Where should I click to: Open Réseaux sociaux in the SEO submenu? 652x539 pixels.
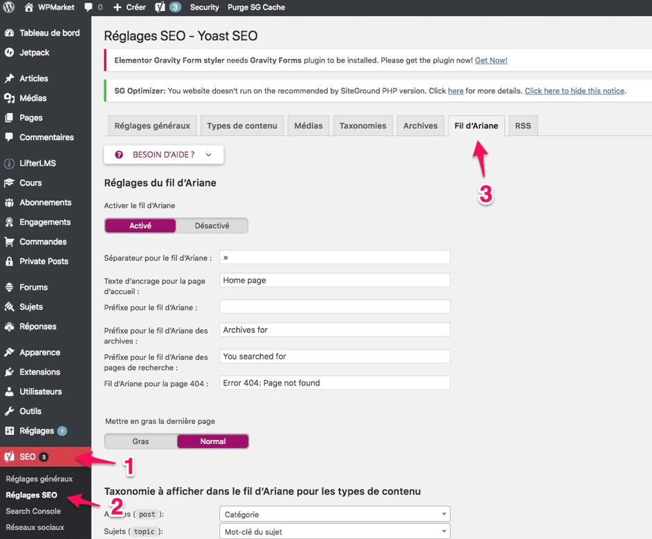pyautogui.click(x=35, y=527)
